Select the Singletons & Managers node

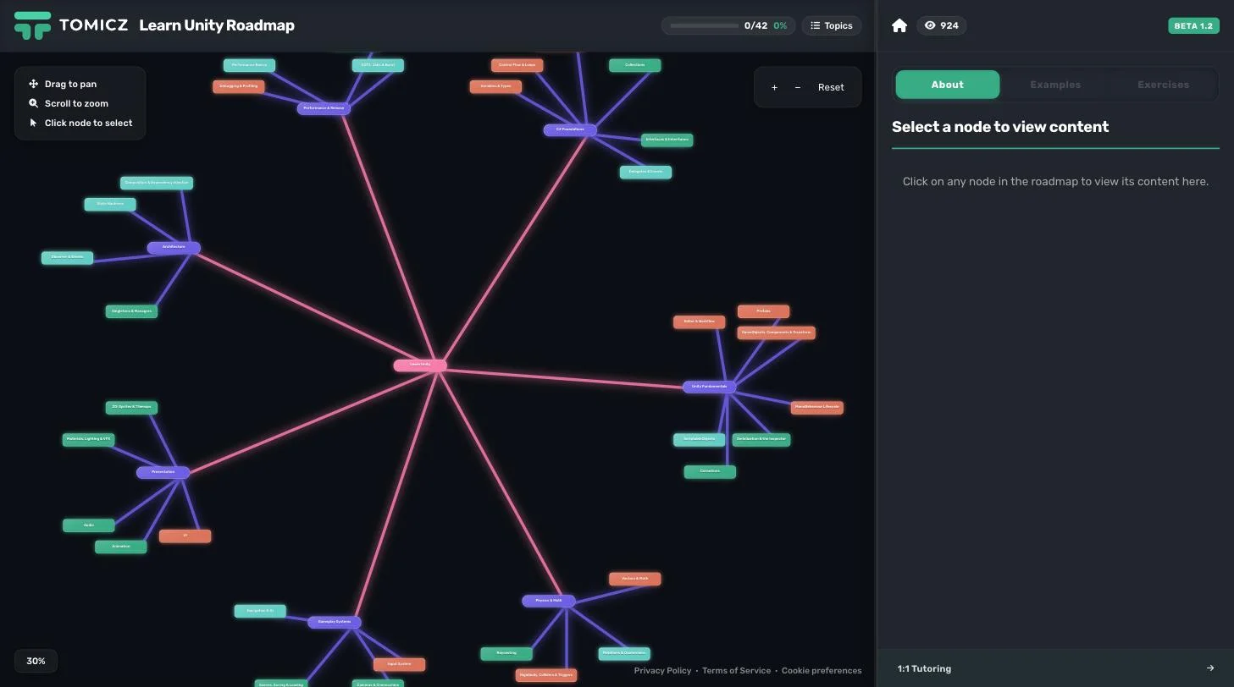[131, 311]
